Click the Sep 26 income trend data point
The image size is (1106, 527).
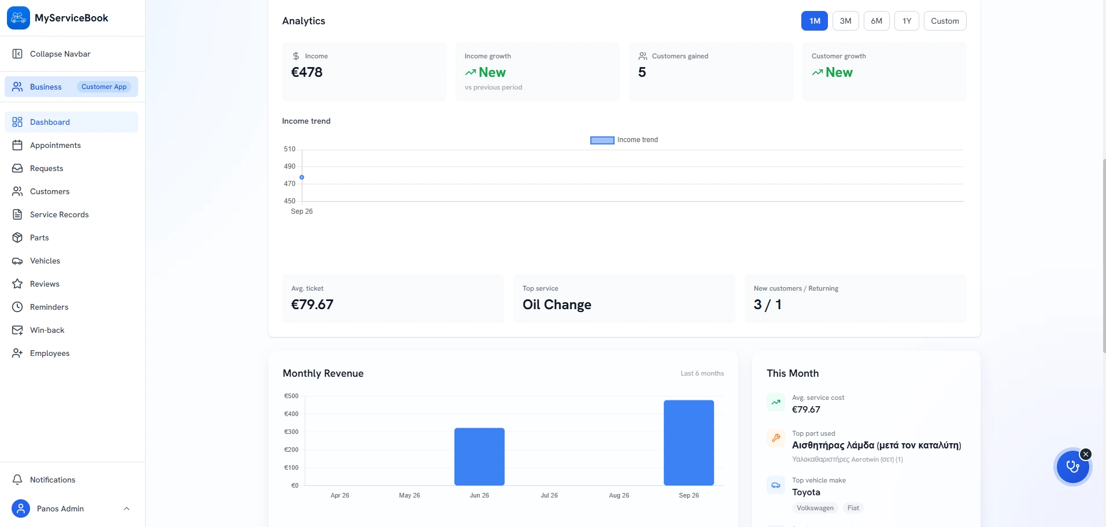point(302,177)
